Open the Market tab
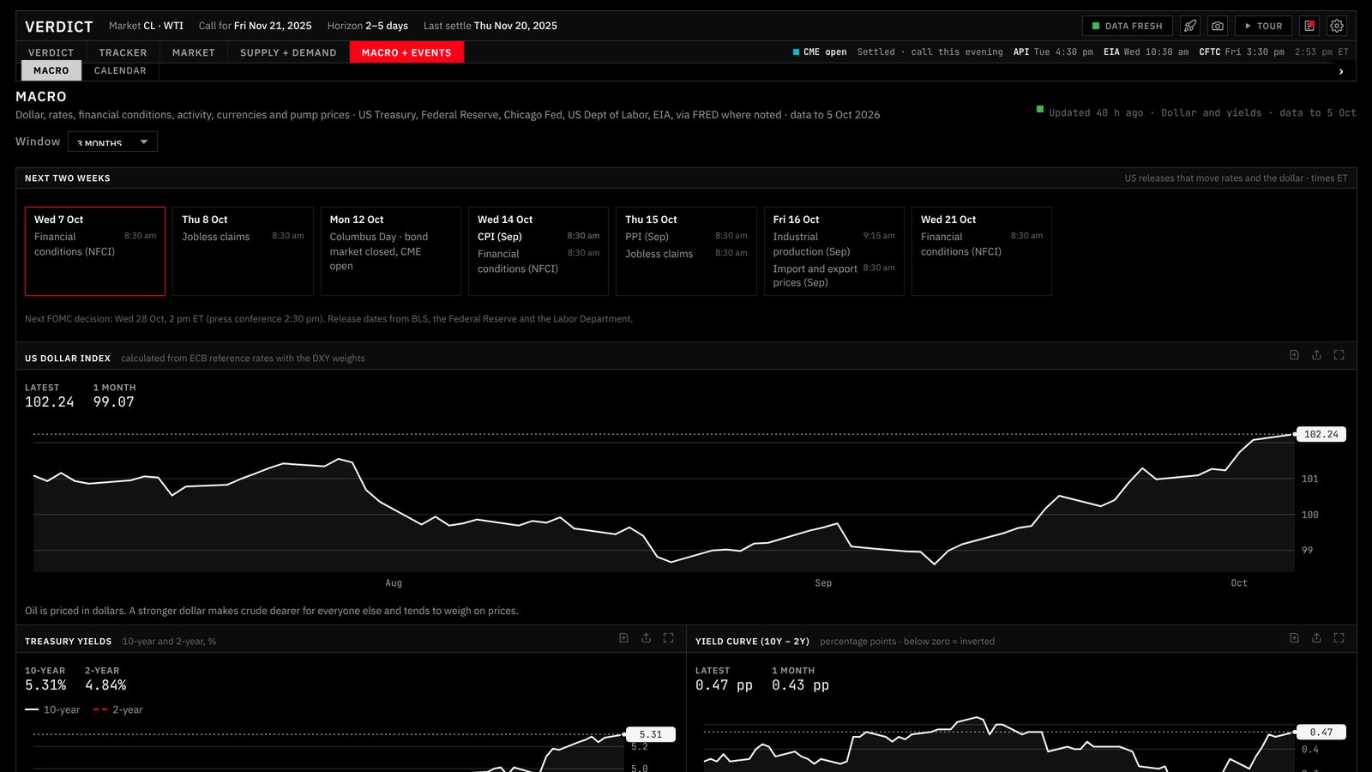This screenshot has width=1372, height=772. 194,52
